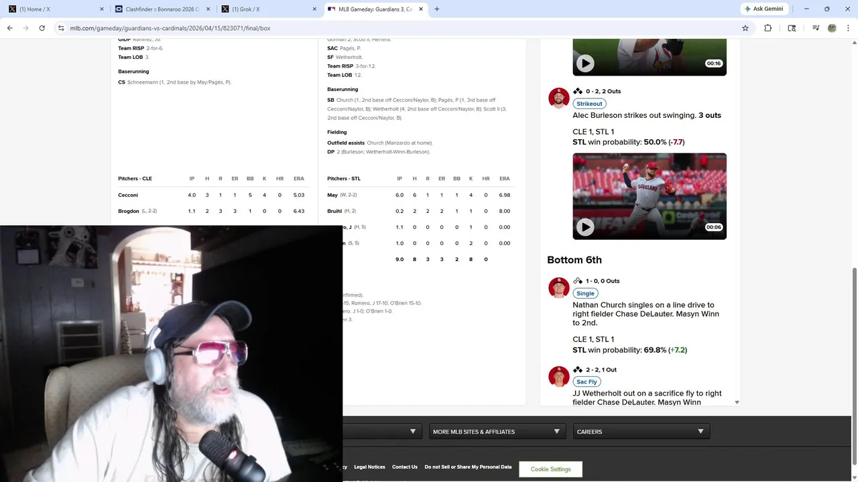The image size is (858, 482).
Task: Close the Home / X tab
Action: [102, 9]
